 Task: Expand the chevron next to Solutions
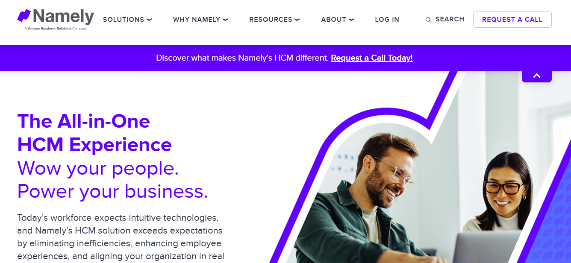[149, 20]
